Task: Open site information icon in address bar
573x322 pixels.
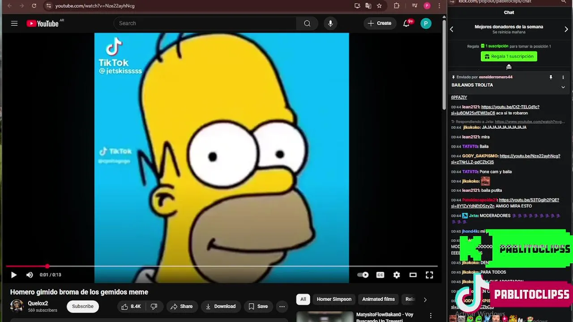Action: (49, 6)
